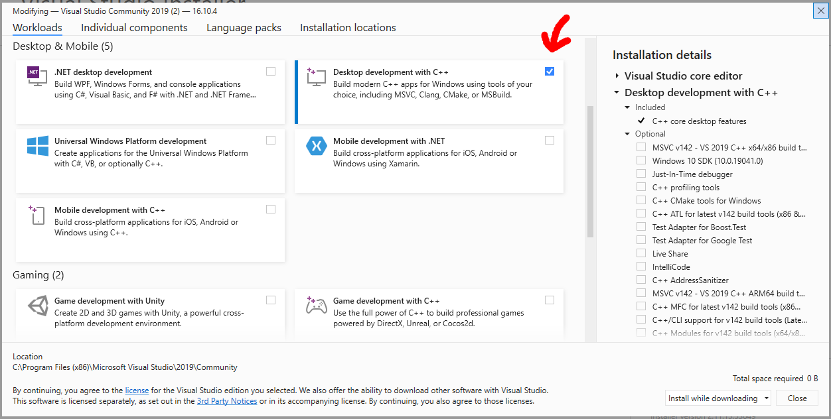The image size is (831, 419).
Task: Collapse the Desktop development with C++ details
Action: coord(617,93)
